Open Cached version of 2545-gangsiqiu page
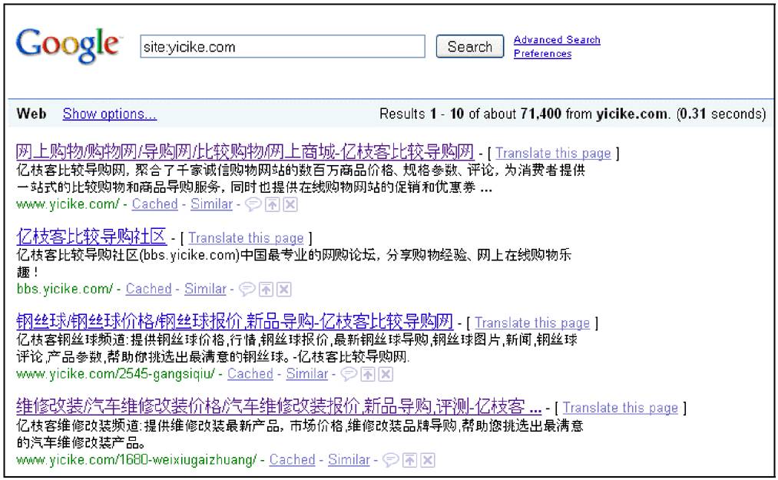The image size is (778, 480). 250,374
